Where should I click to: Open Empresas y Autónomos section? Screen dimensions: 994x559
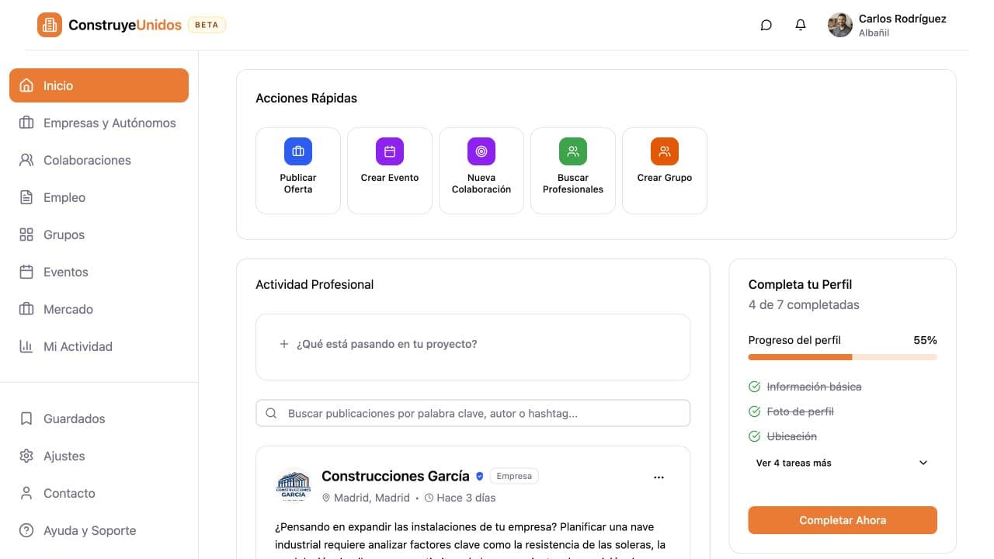[x=99, y=123]
